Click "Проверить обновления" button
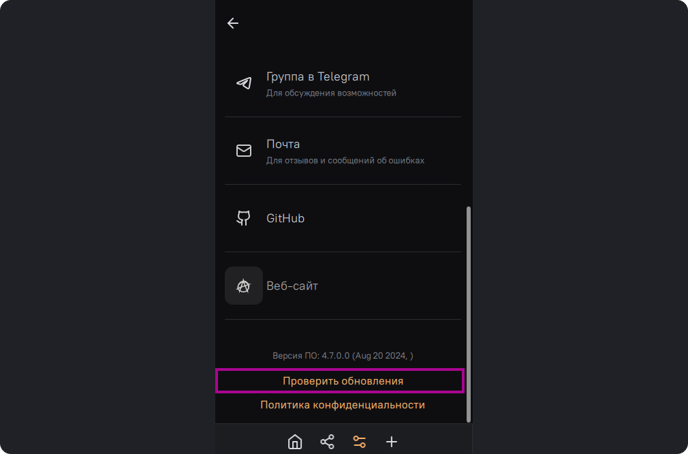The width and height of the screenshot is (688, 454). pyautogui.click(x=343, y=381)
